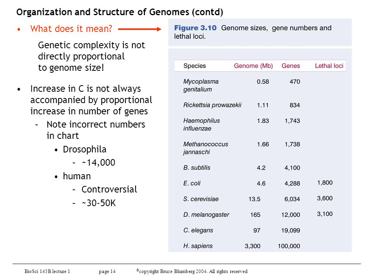
Task: Click the 'Genome (Mb)' column header
Action: pyautogui.click(x=253, y=66)
